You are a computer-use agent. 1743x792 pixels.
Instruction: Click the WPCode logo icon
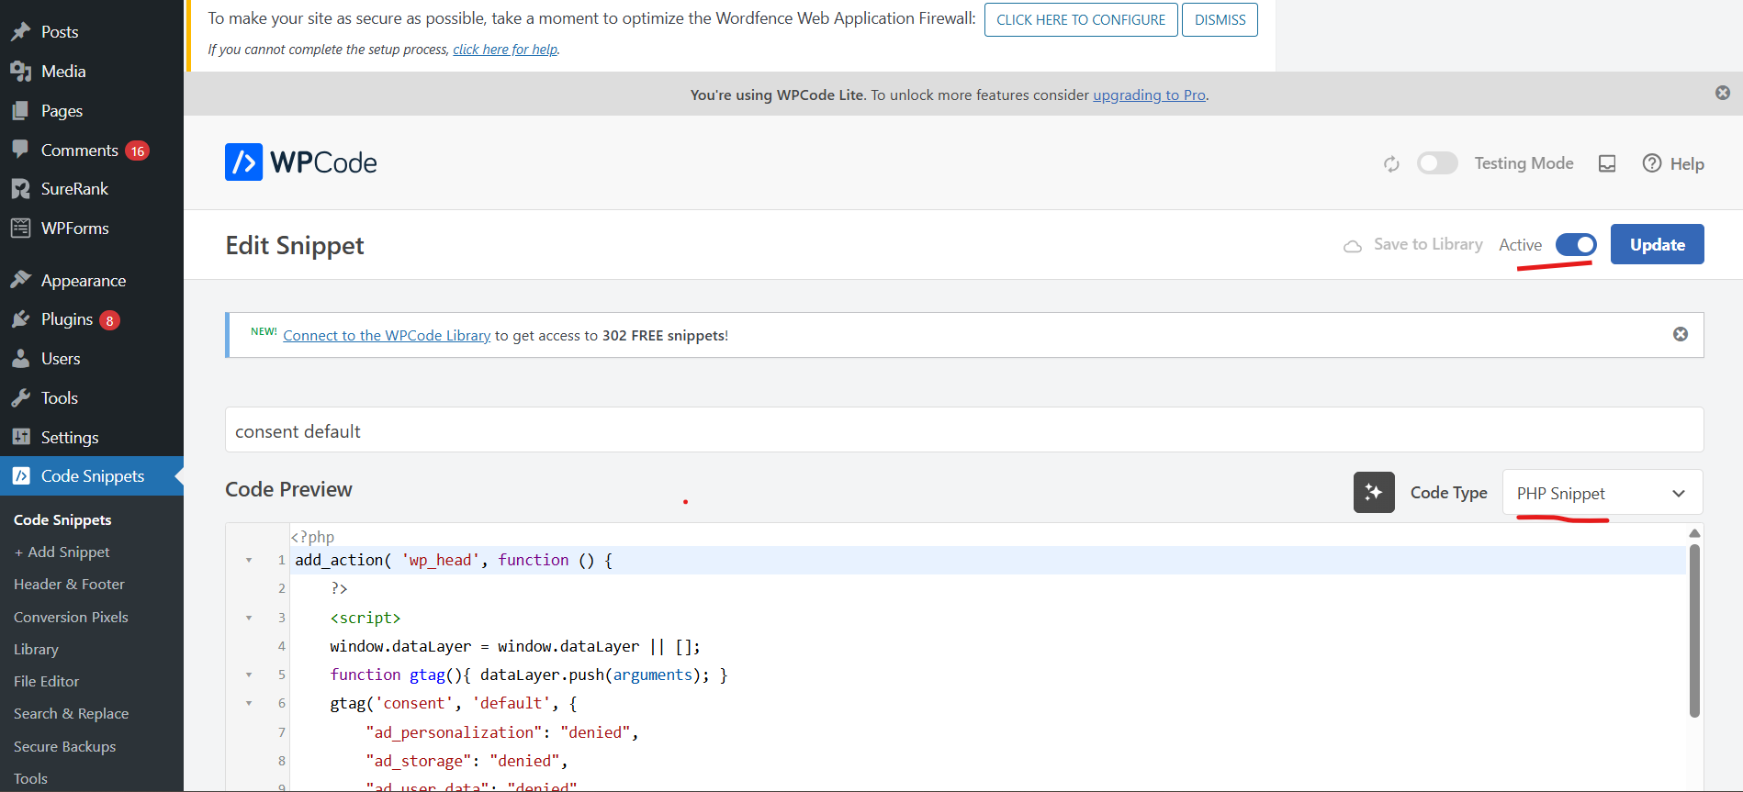(243, 162)
